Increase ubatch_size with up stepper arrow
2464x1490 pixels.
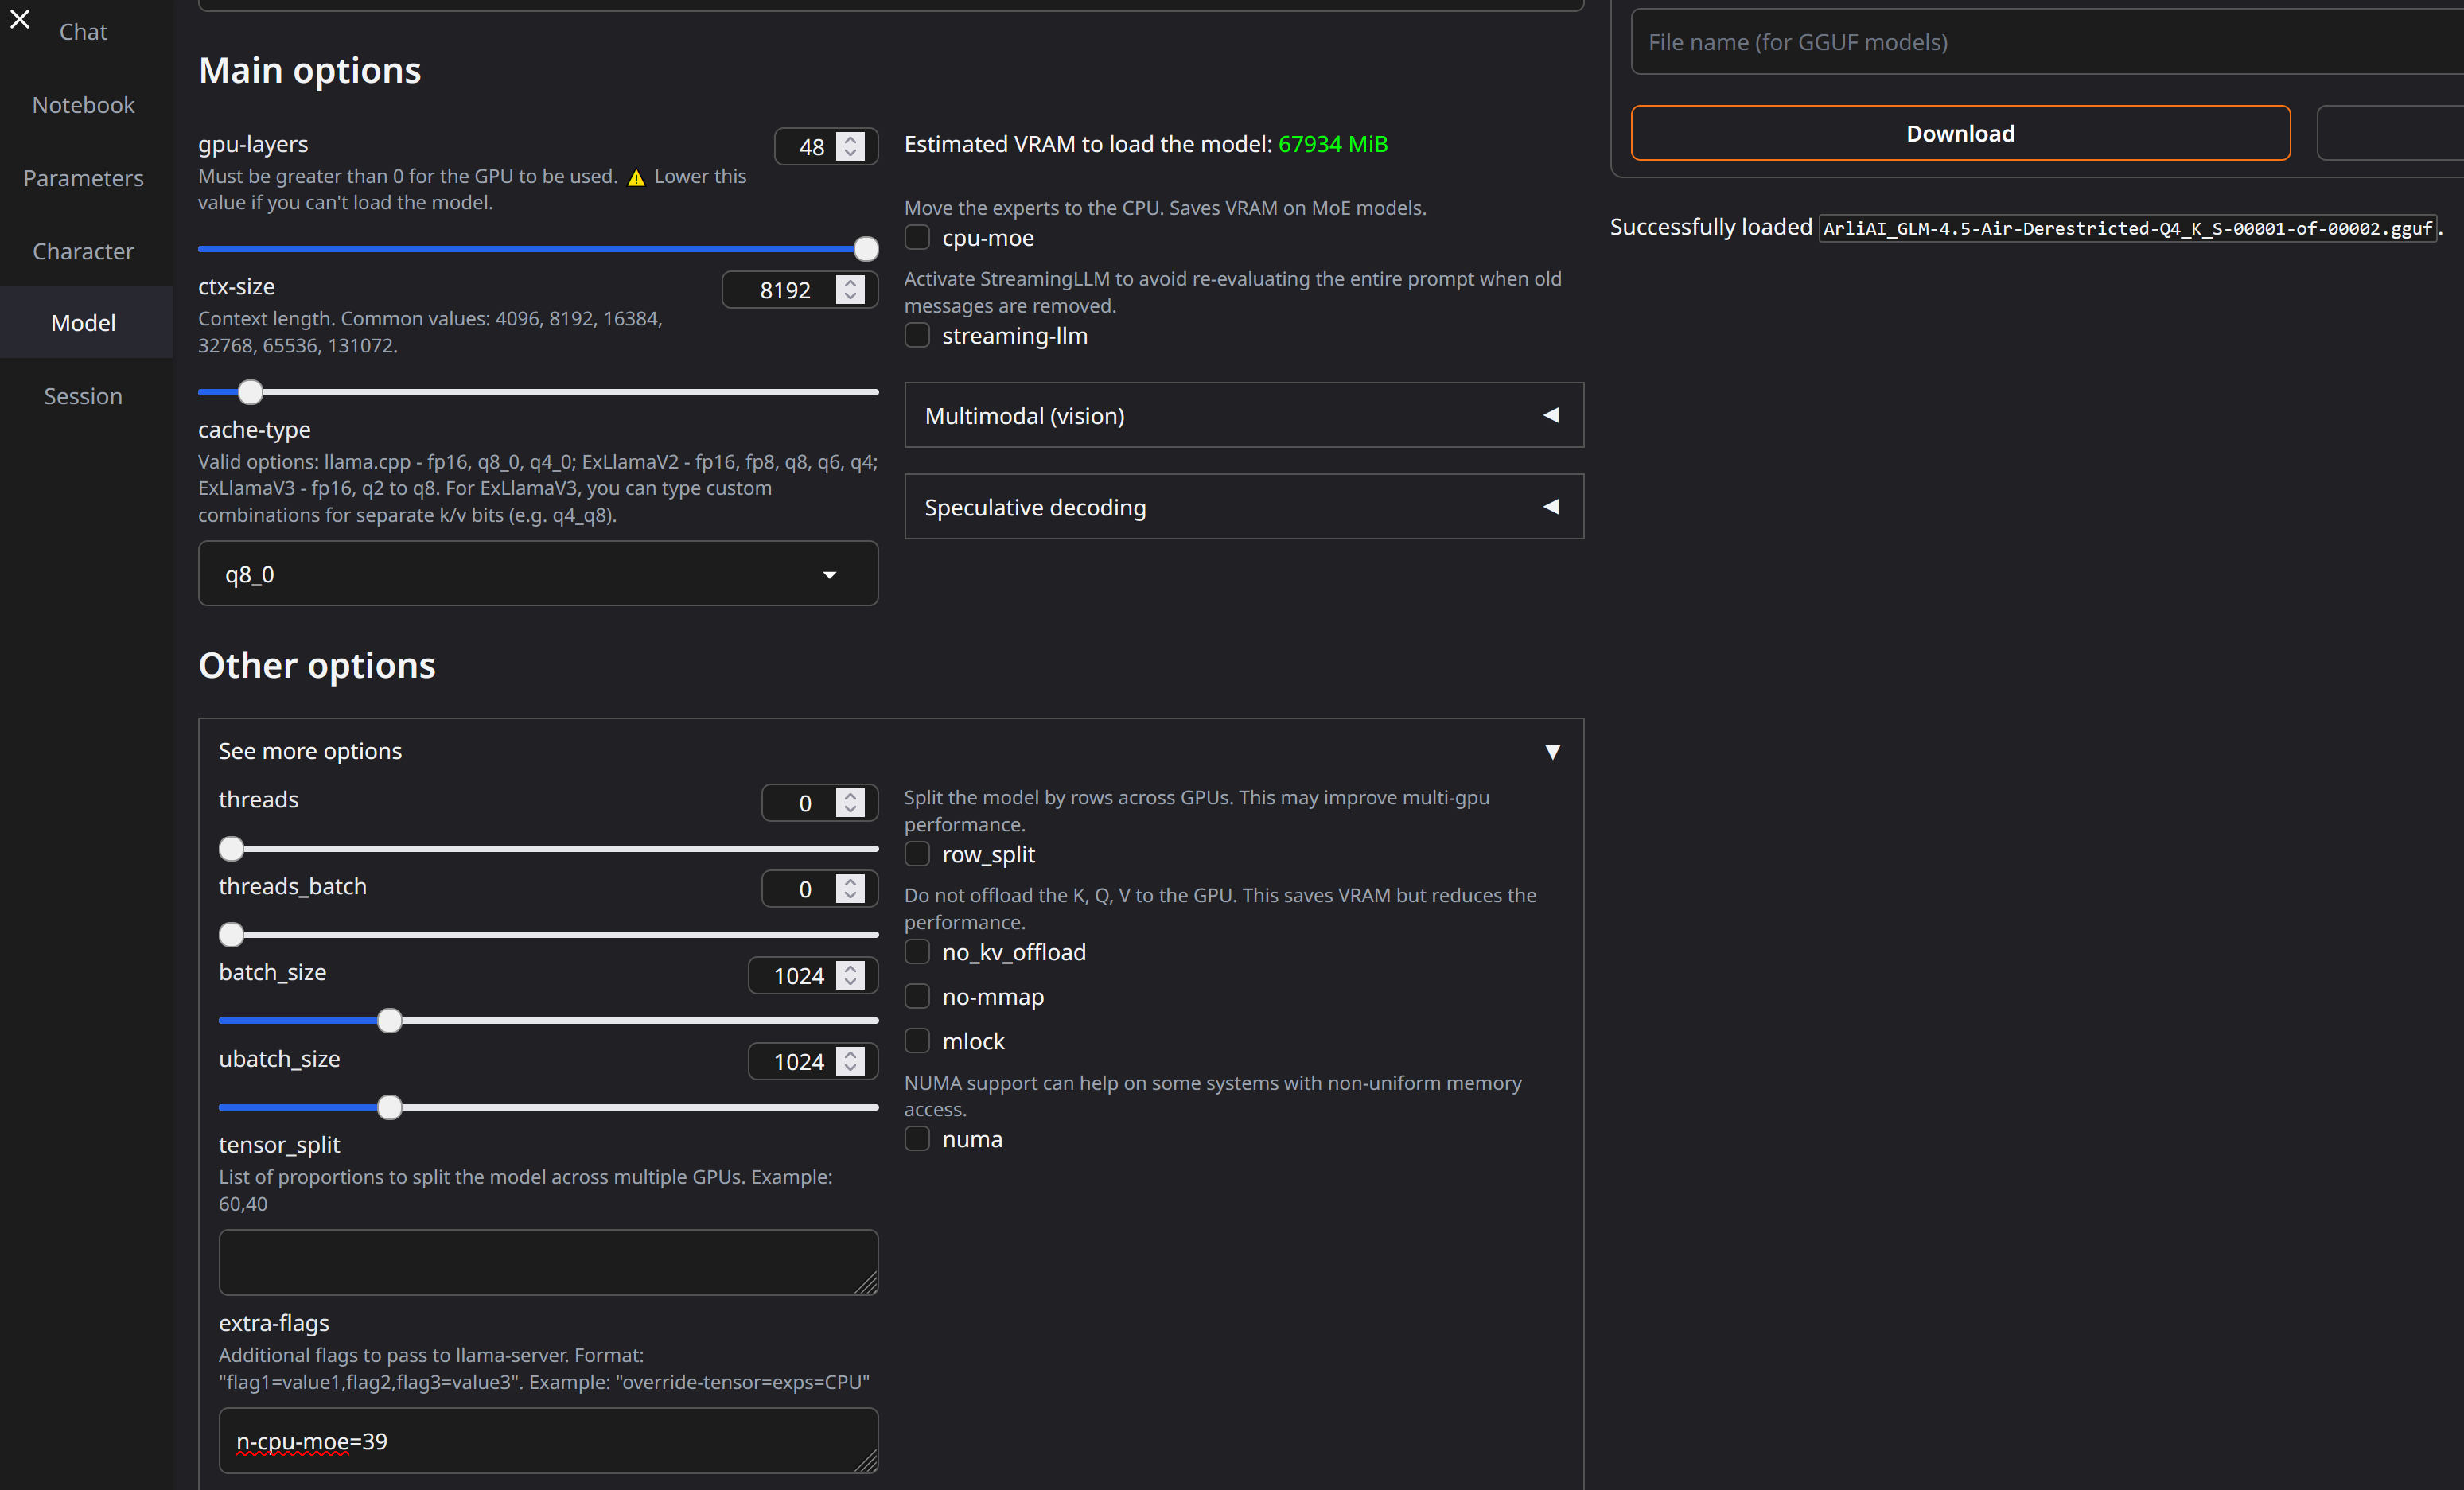[x=850, y=1054]
